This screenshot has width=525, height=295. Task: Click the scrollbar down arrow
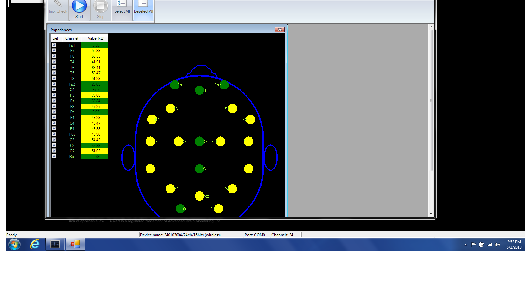click(x=431, y=214)
